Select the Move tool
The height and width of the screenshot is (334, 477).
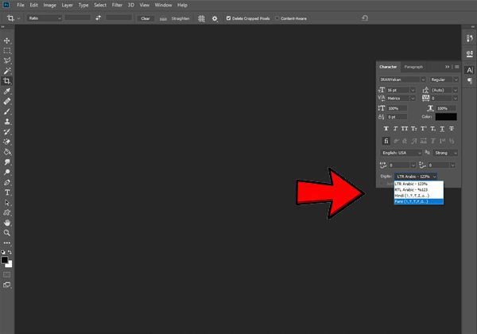click(x=6, y=41)
